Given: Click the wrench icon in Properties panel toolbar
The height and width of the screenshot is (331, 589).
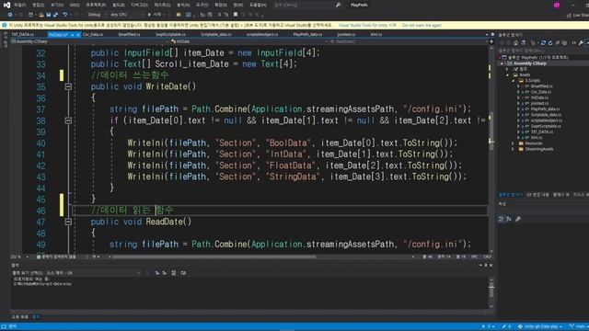Looking at the screenshot, I should click(x=518, y=219).
